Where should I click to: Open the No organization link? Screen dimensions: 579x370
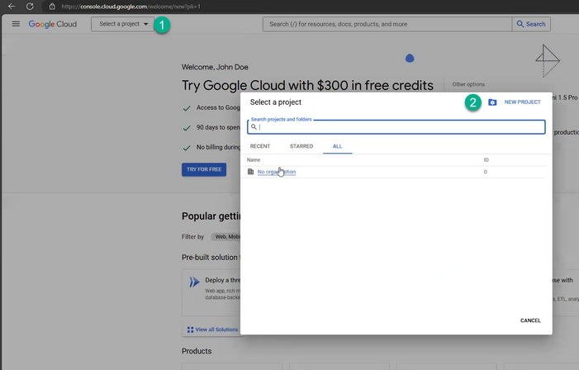[x=277, y=172]
